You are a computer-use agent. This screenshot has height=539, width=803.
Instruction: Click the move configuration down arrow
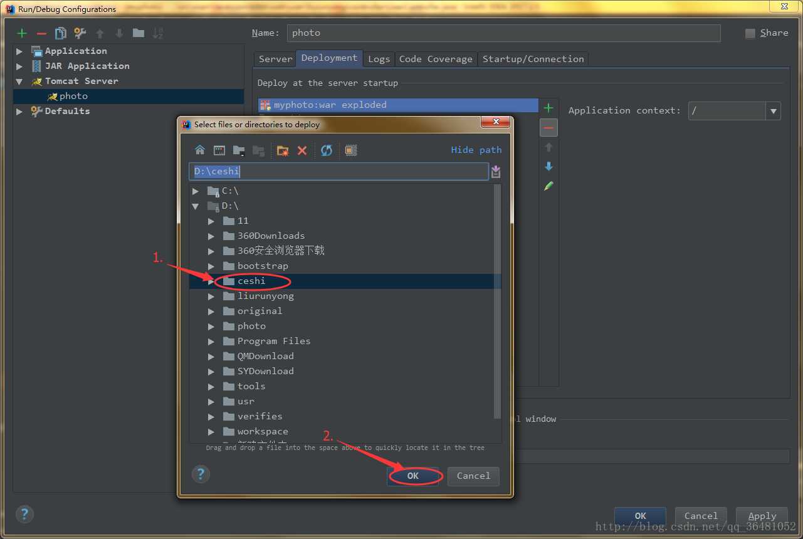119,33
